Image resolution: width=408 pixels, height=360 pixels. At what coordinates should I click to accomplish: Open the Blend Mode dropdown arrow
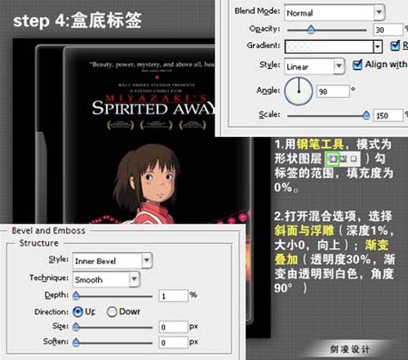(x=379, y=12)
